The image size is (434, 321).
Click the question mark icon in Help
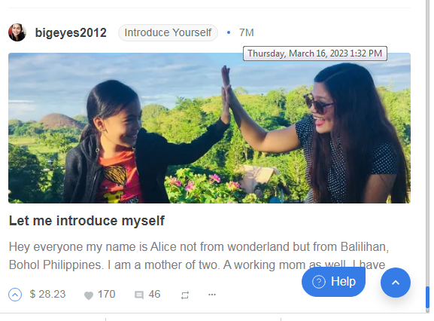point(319,282)
